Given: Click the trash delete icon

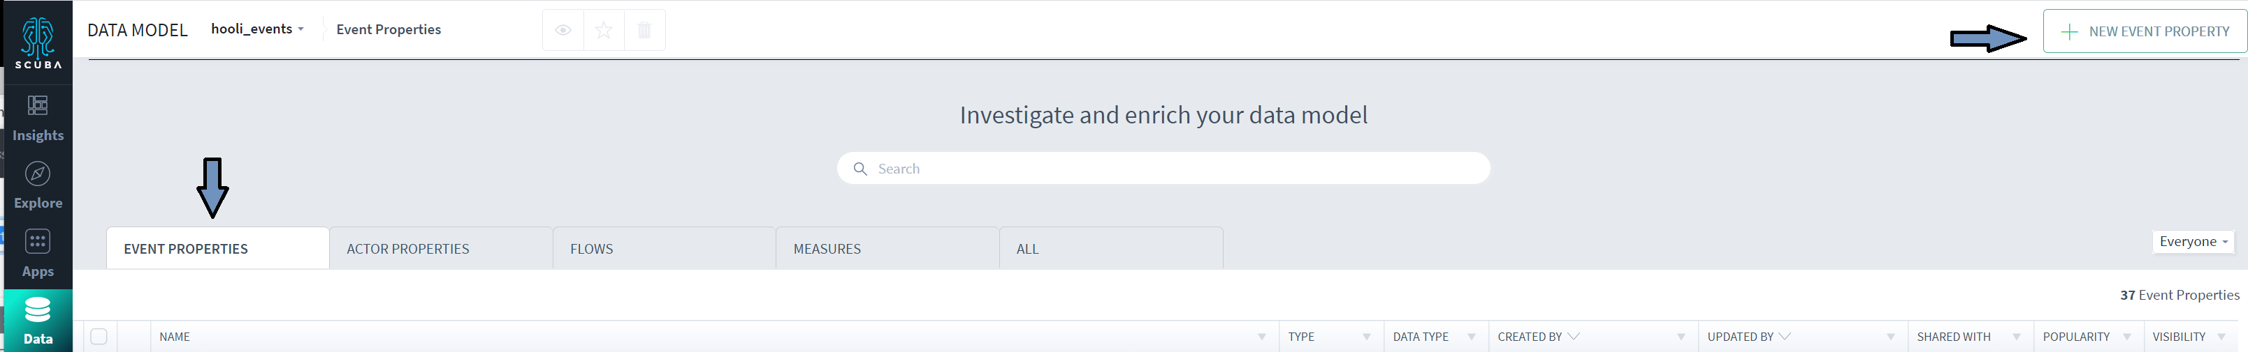Looking at the screenshot, I should pyautogui.click(x=644, y=31).
